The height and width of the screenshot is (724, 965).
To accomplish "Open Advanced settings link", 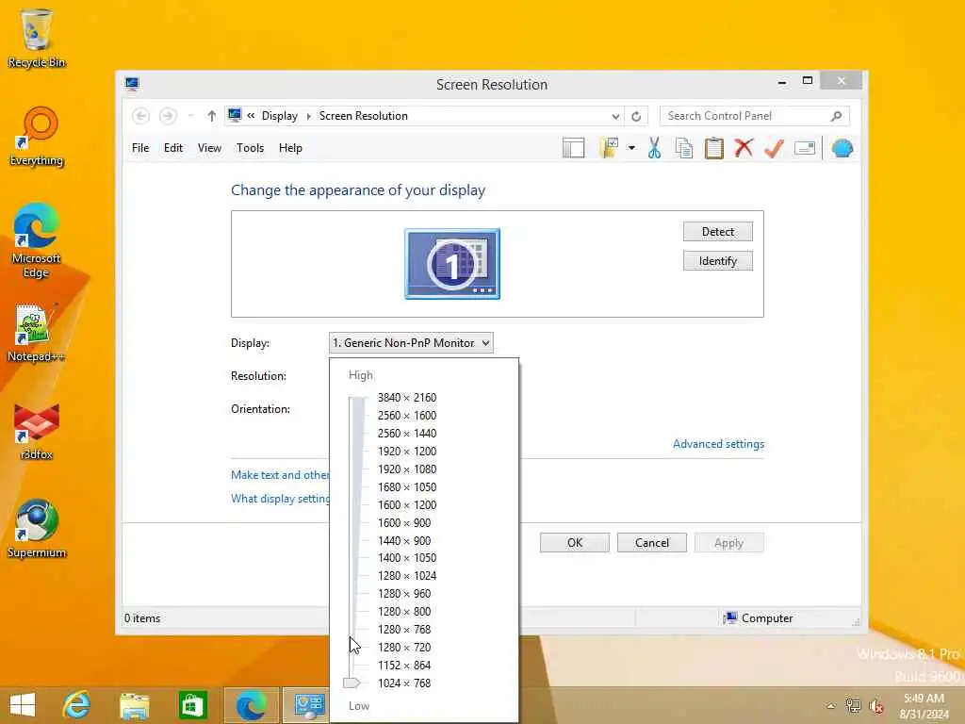I will (x=718, y=444).
